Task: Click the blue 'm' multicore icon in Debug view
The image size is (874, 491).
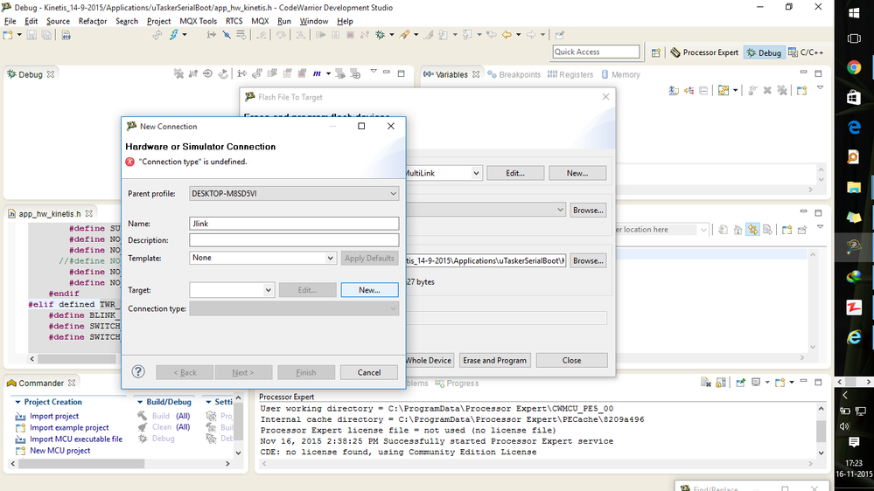Action: (x=317, y=73)
